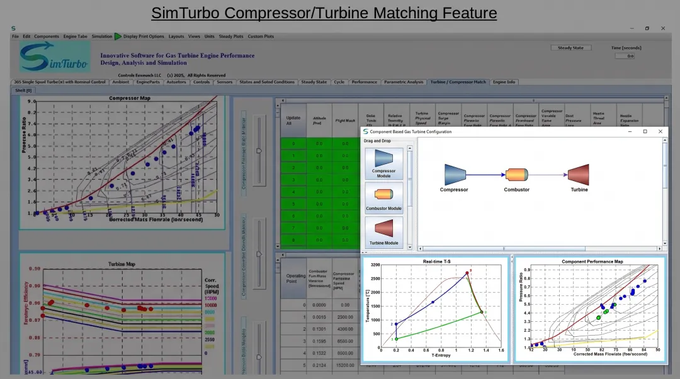680x379 pixels.
Task: Open the Steady Plots menu
Action: 231,36
